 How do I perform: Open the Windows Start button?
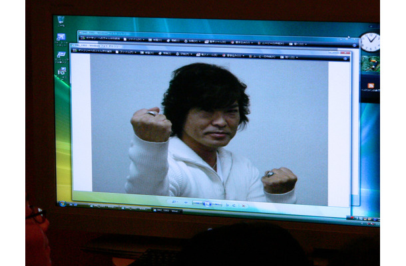pyautogui.click(x=61, y=204)
